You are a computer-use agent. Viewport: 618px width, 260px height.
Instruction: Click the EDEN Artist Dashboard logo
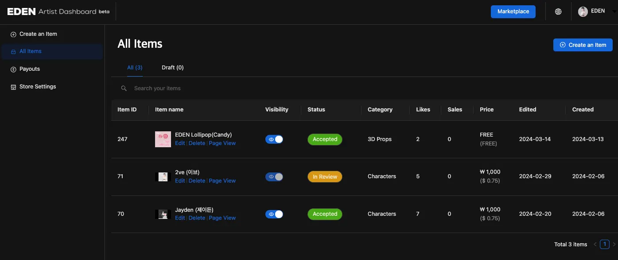coord(58,11)
